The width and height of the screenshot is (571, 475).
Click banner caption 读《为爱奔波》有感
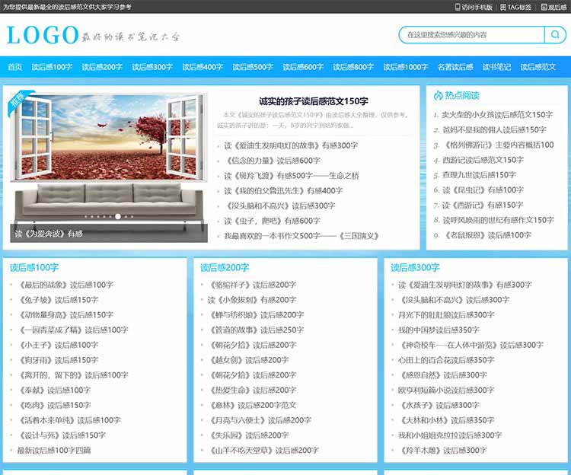point(49,234)
